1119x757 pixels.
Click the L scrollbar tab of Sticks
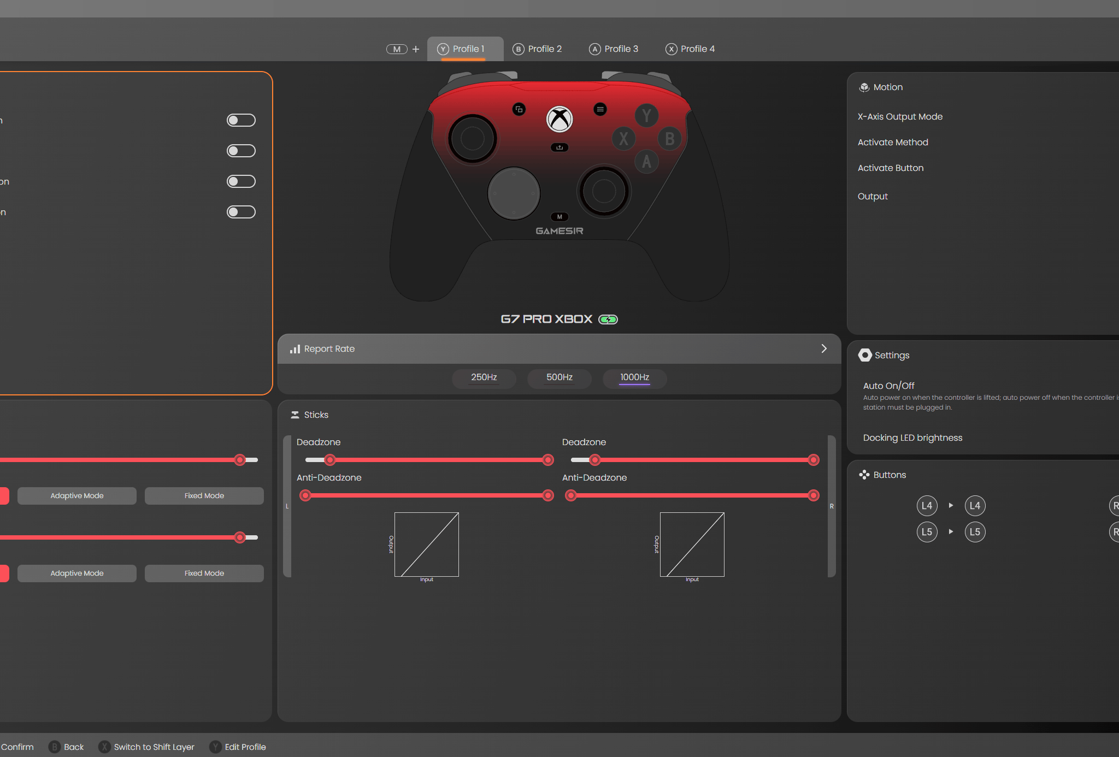(287, 506)
